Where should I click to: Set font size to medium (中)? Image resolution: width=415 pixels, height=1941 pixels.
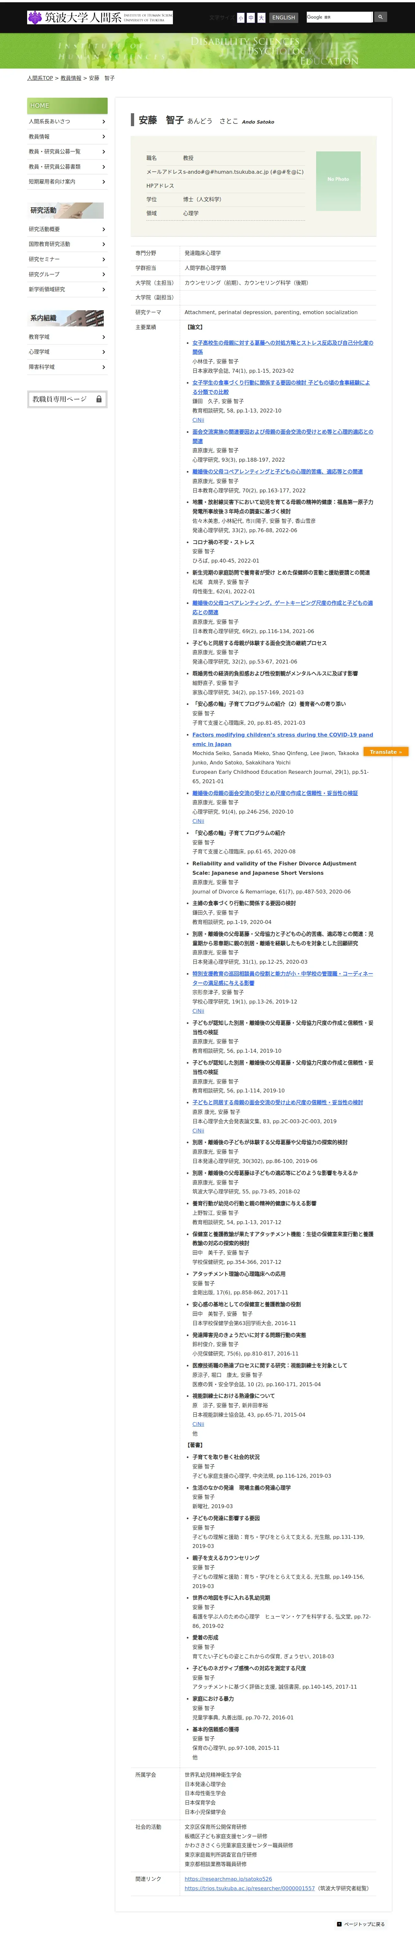click(251, 17)
